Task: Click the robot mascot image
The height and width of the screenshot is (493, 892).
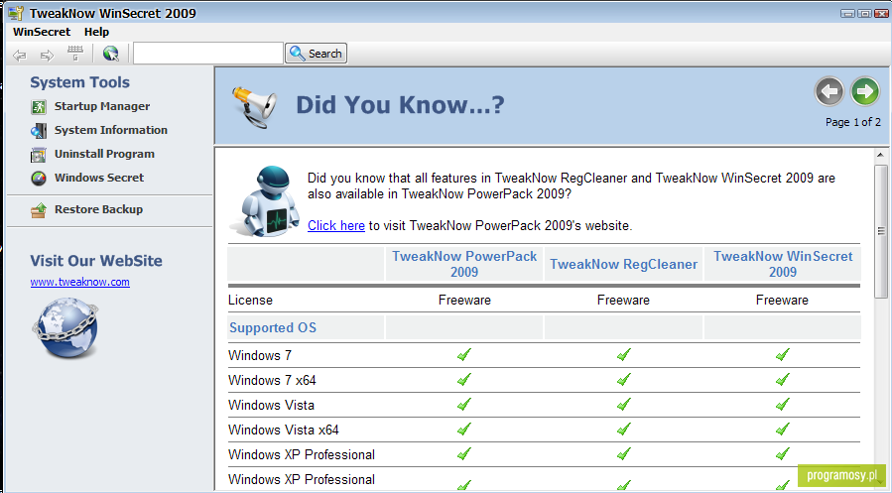Action: (266, 200)
